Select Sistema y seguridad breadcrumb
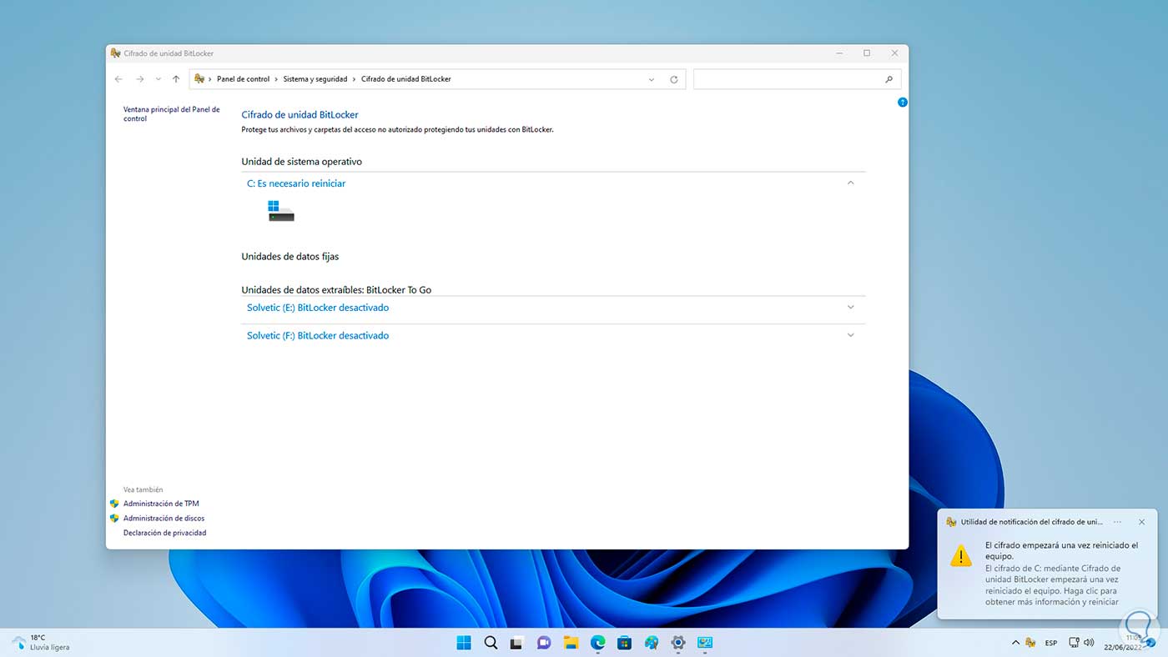The width and height of the screenshot is (1168, 657). (x=315, y=79)
